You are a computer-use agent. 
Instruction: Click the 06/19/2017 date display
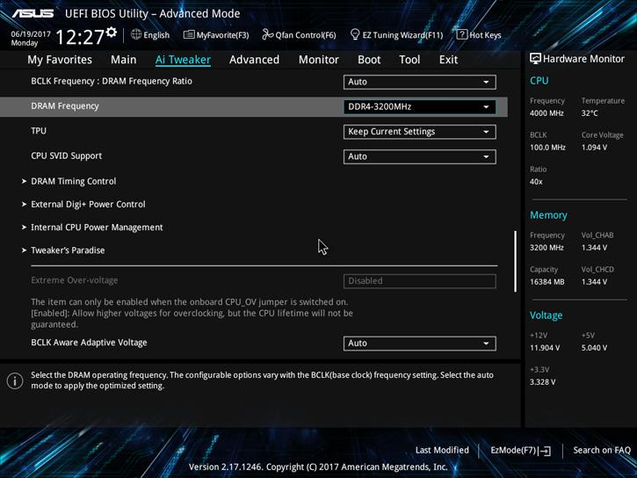click(31, 33)
